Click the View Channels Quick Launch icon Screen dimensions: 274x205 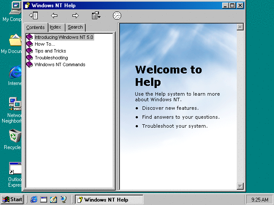click(63, 199)
